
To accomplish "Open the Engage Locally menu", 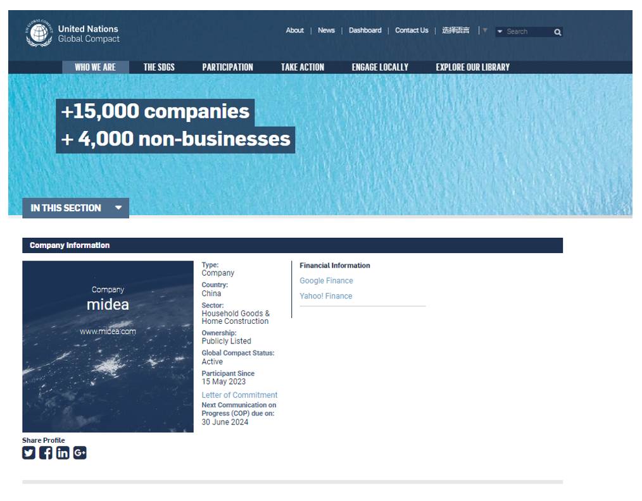I will coord(380,68).
